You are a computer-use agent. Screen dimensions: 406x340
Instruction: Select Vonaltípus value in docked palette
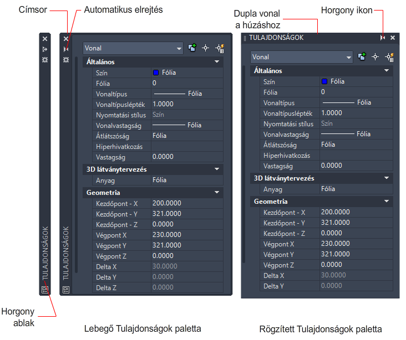pyautogui.click(x=356, y=102)
